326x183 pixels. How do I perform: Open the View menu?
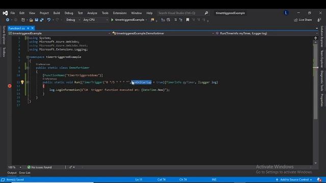coord(32,13)
